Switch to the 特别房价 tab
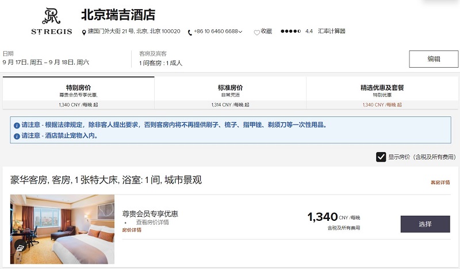The height and width of the screenshot is (269, 460). pyautogui.click(x=79, y=93)
